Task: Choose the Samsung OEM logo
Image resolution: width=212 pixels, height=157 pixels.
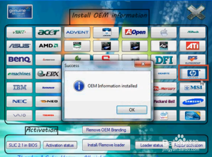Action: coord(192,101)
